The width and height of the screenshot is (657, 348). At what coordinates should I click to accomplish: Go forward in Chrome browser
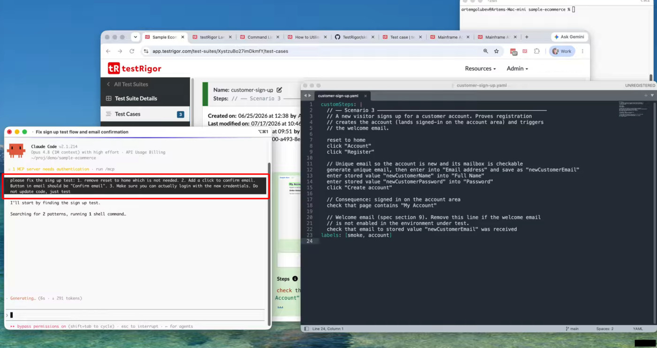tap(120, 51)
